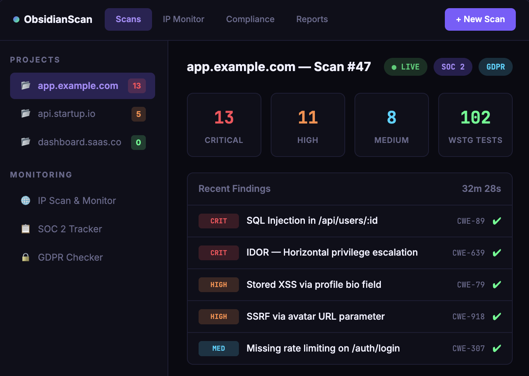Click the CWE-89 reference

tap(471, 221)
